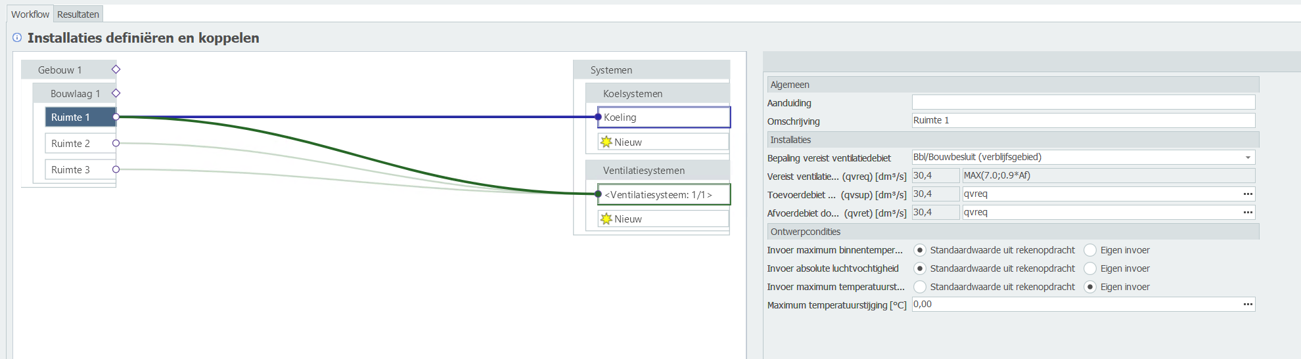1301x359 pixels.
Task: Click into the Aanduiding input field
Action: [x=1084, y=102]
